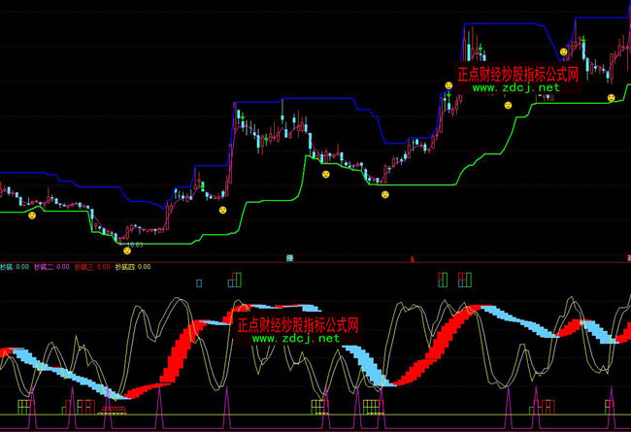Screen dimensions: 631x432
Task: Click the small red marker on the panel divider
Action: pyautogui.click(x=413, y=258)
